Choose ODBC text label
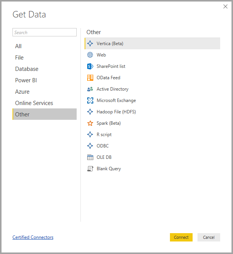Image resolution: width=233 pixels, height=254 pixels. pyautogui.click(x=103, y=146)
